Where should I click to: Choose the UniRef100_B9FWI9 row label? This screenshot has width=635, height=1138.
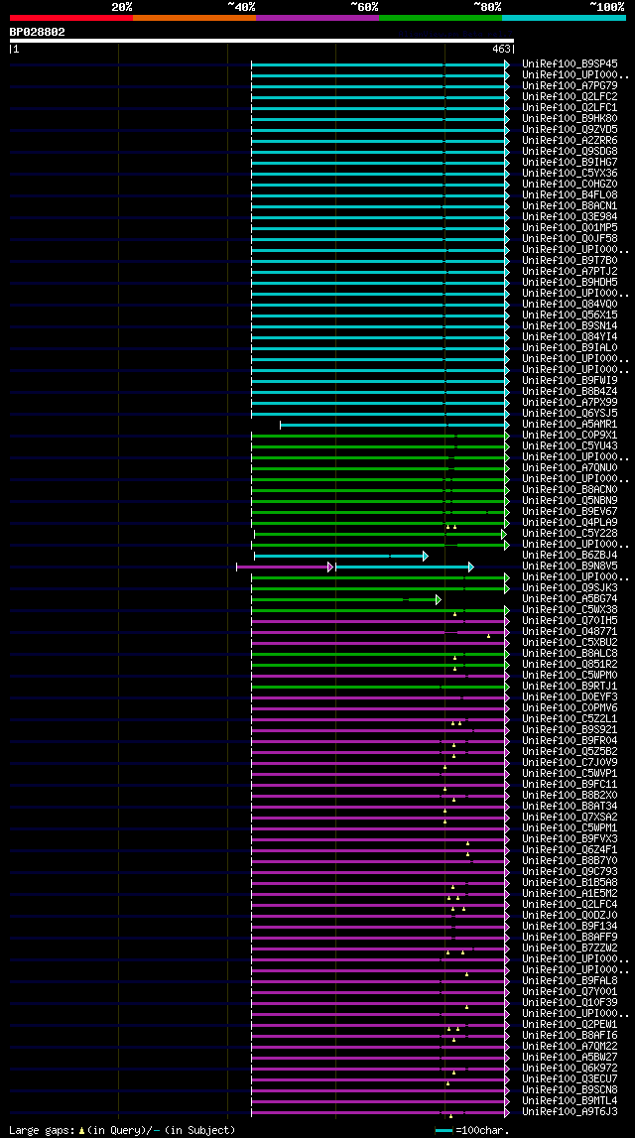(x=570, y=380)
